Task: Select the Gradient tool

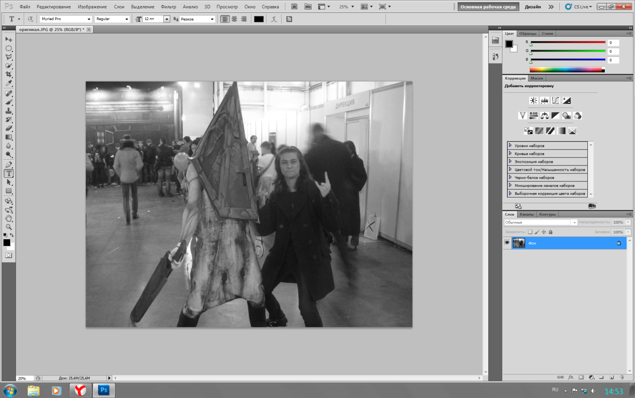Action: [8, 137]
